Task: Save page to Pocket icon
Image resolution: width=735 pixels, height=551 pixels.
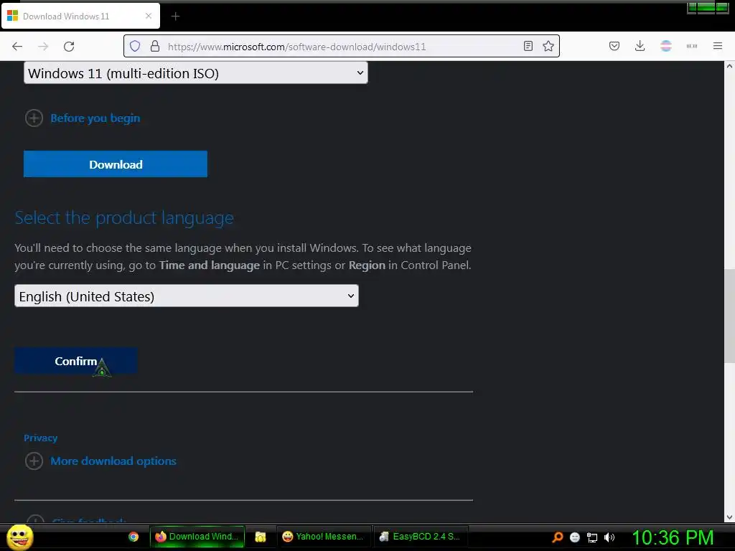Action: click(x=614, y=46)
